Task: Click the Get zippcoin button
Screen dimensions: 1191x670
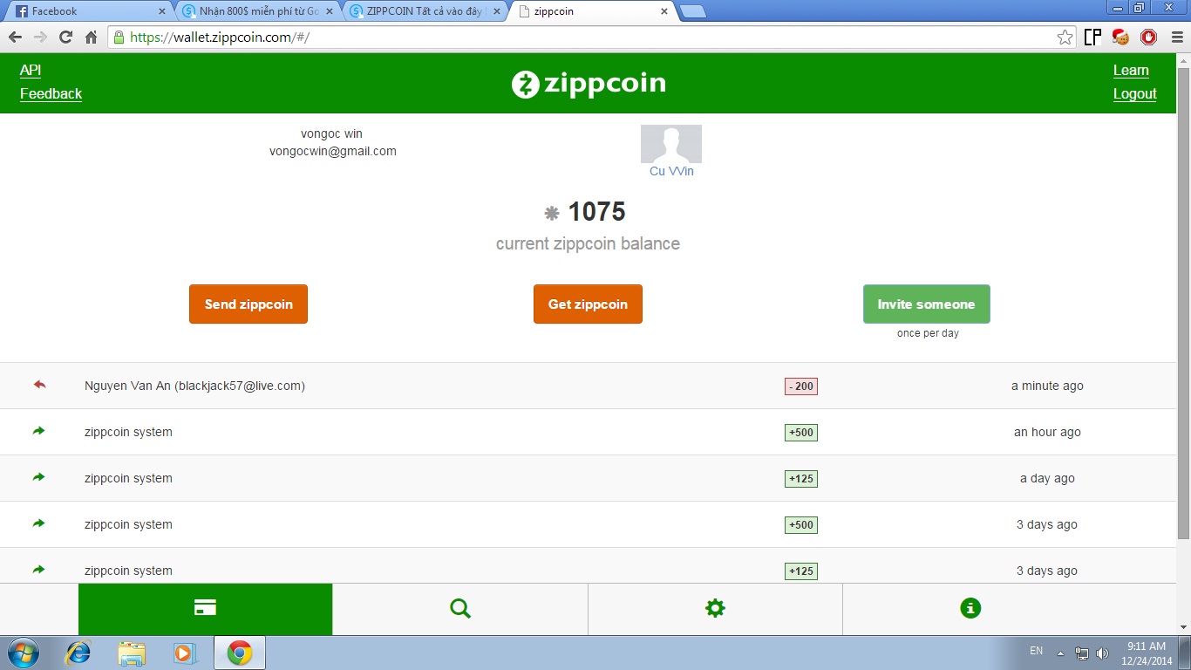Action: (x=588, y=304)
